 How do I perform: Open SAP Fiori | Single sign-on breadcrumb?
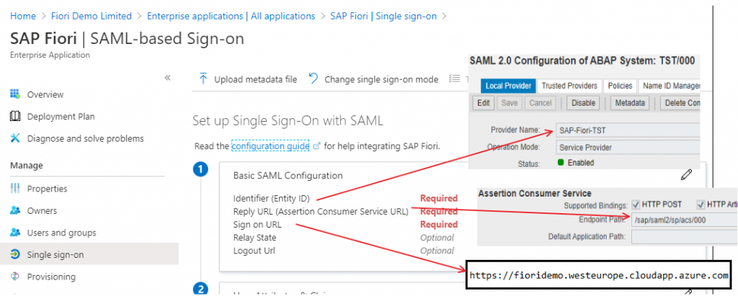383,16
